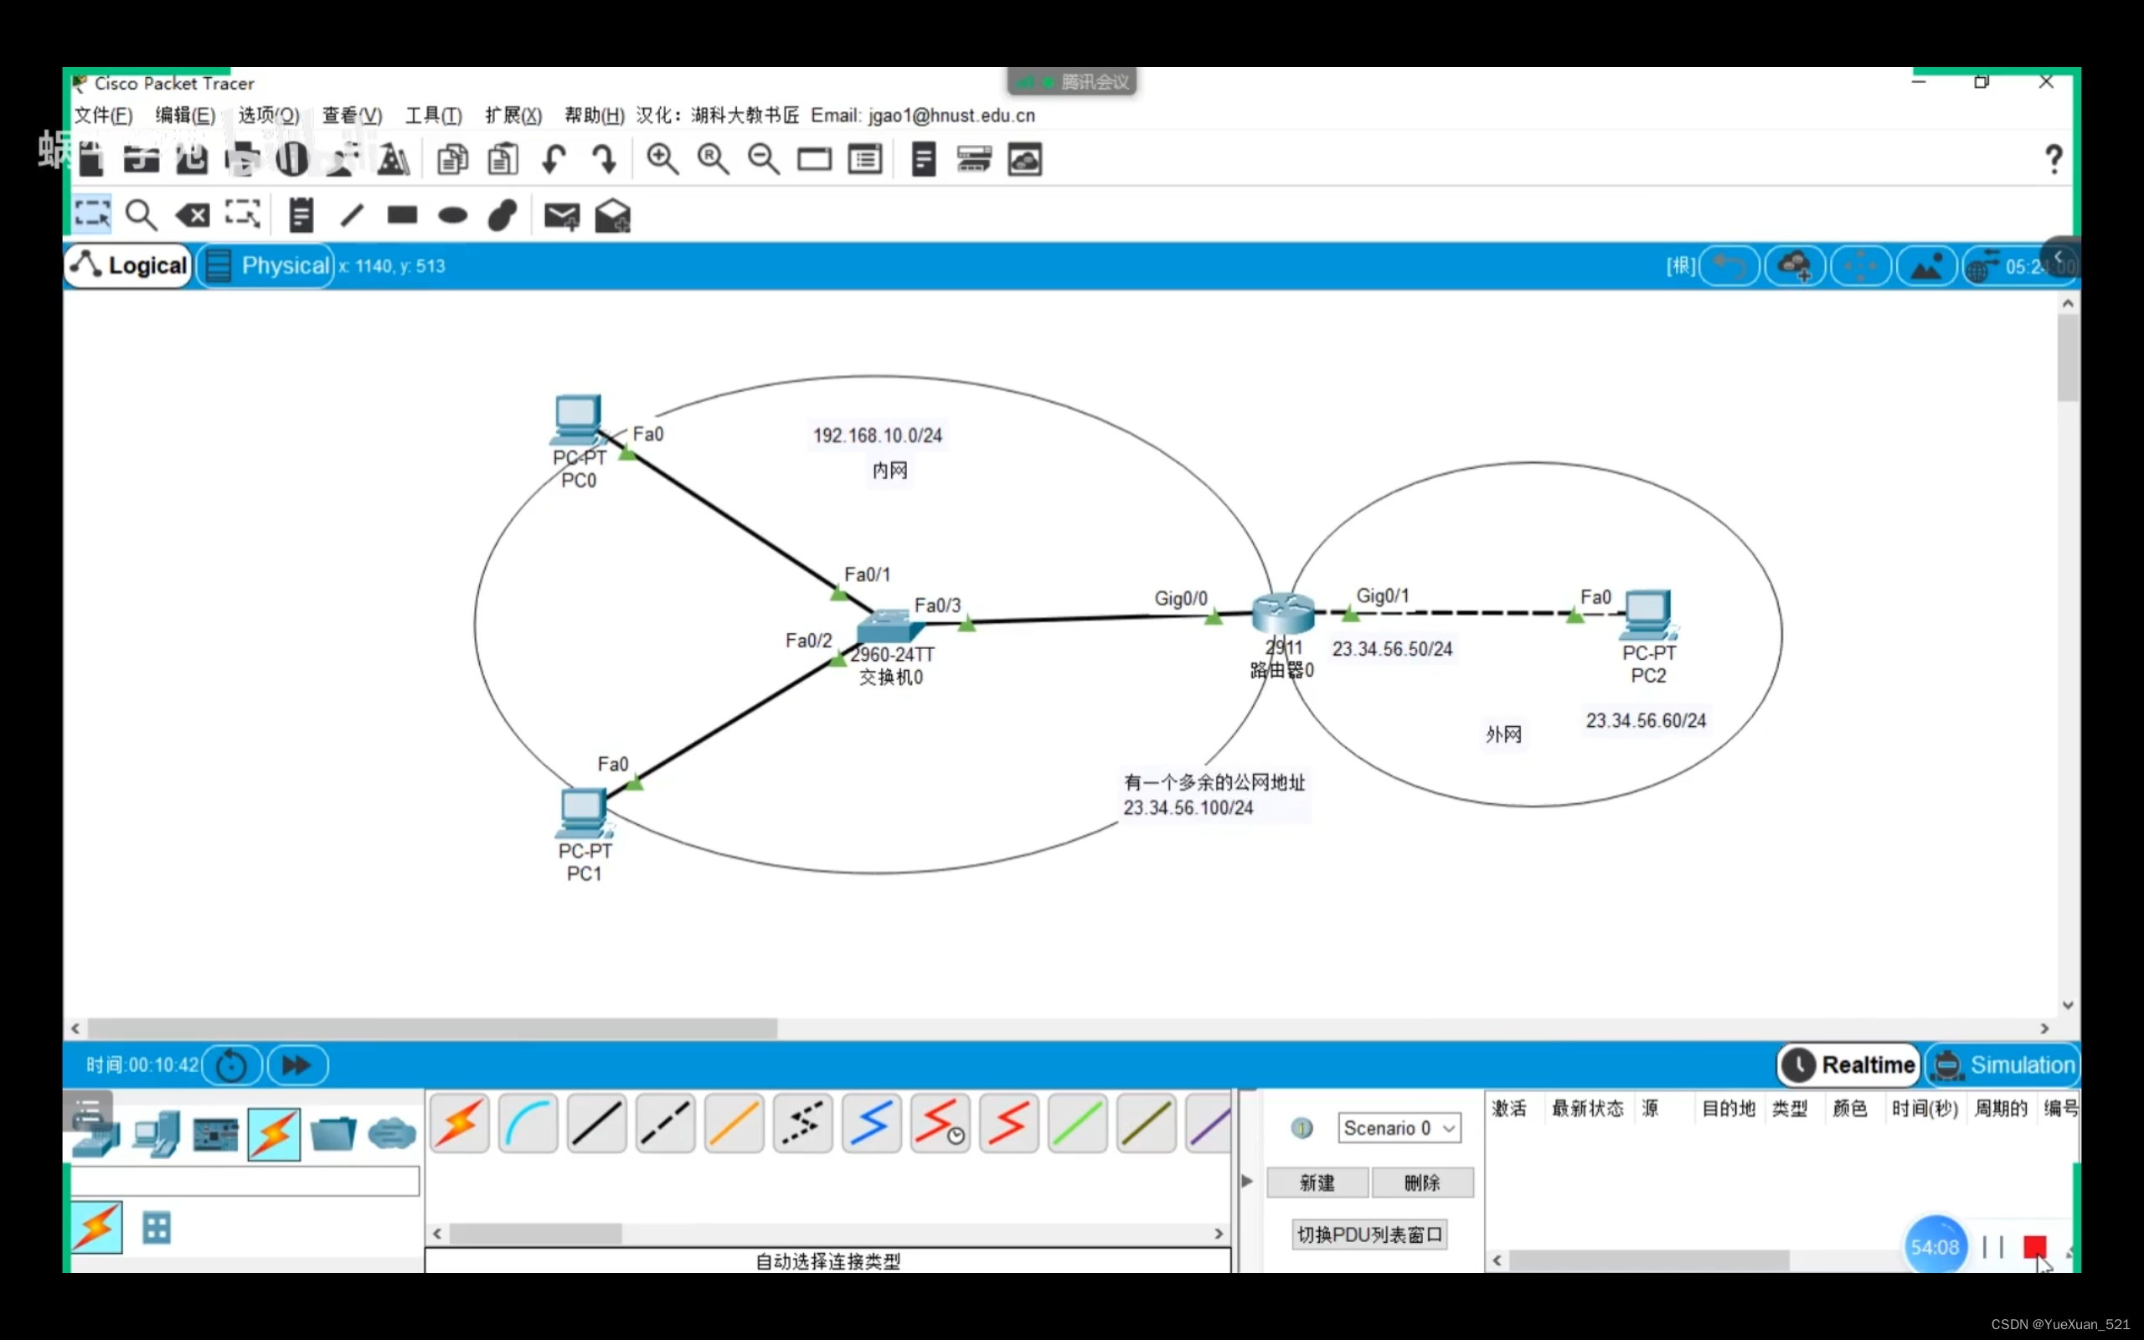Open the 工具(T) menu

click(433, 116)
